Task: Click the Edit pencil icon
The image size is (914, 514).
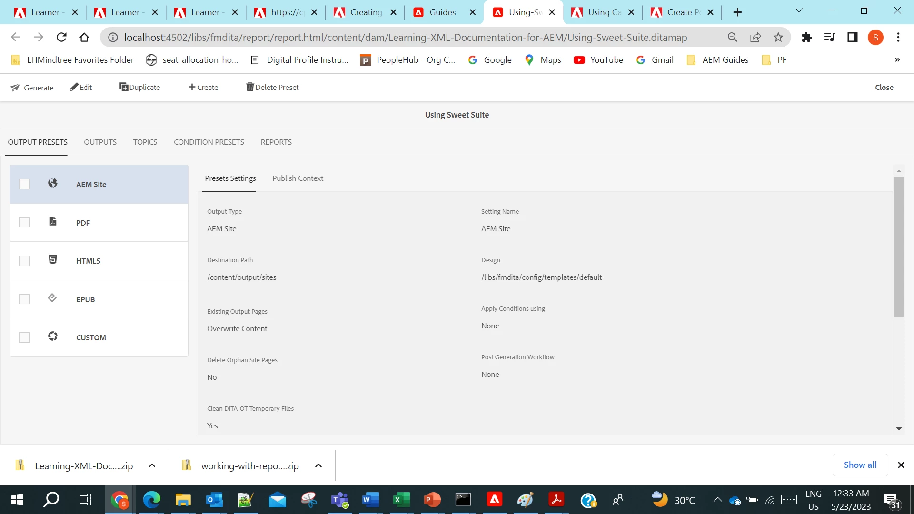Action: click(74, 87)
